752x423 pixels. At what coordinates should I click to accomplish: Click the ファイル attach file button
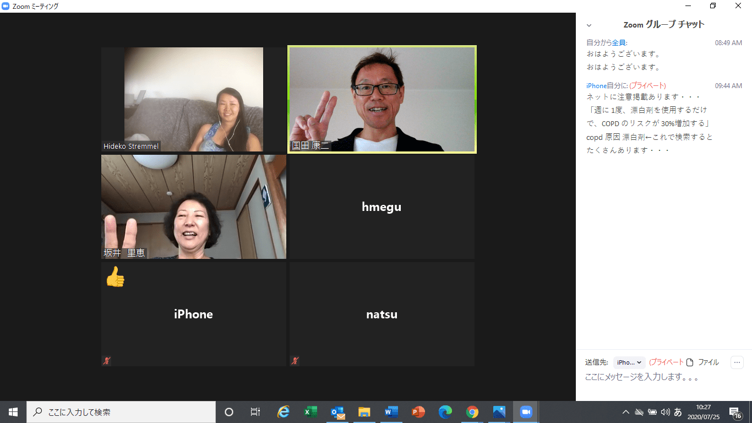[x=702, y=362]
